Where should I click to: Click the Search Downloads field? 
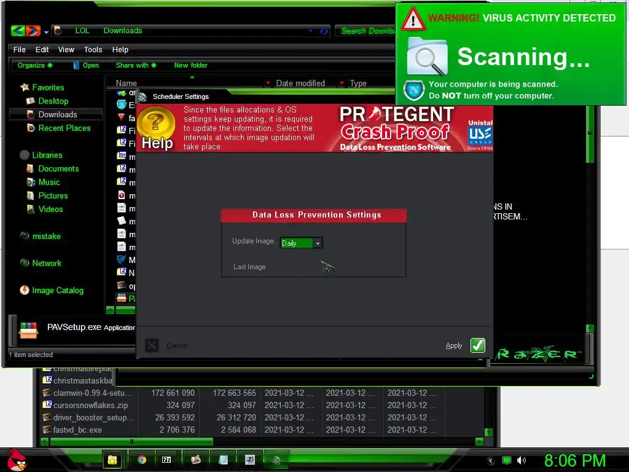click(x=366, y=31)
